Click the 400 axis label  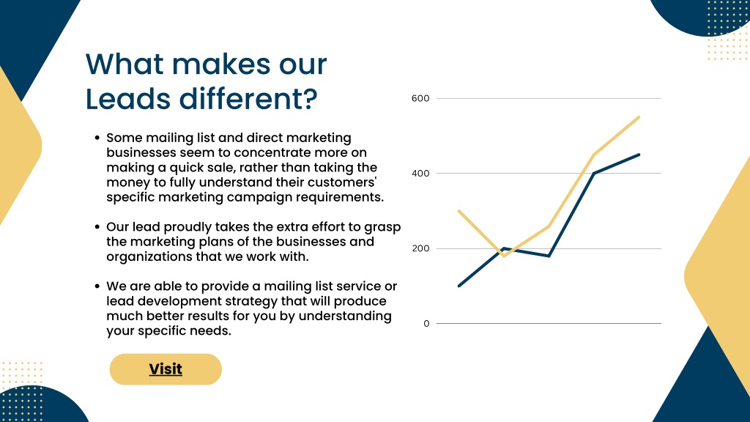click(x=420, y=174)
